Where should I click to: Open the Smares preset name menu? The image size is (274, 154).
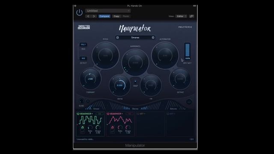coord(135,38)
